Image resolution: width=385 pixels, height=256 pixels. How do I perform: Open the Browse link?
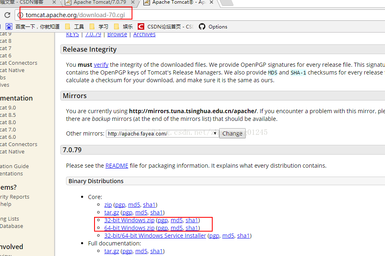coord(117,34)
